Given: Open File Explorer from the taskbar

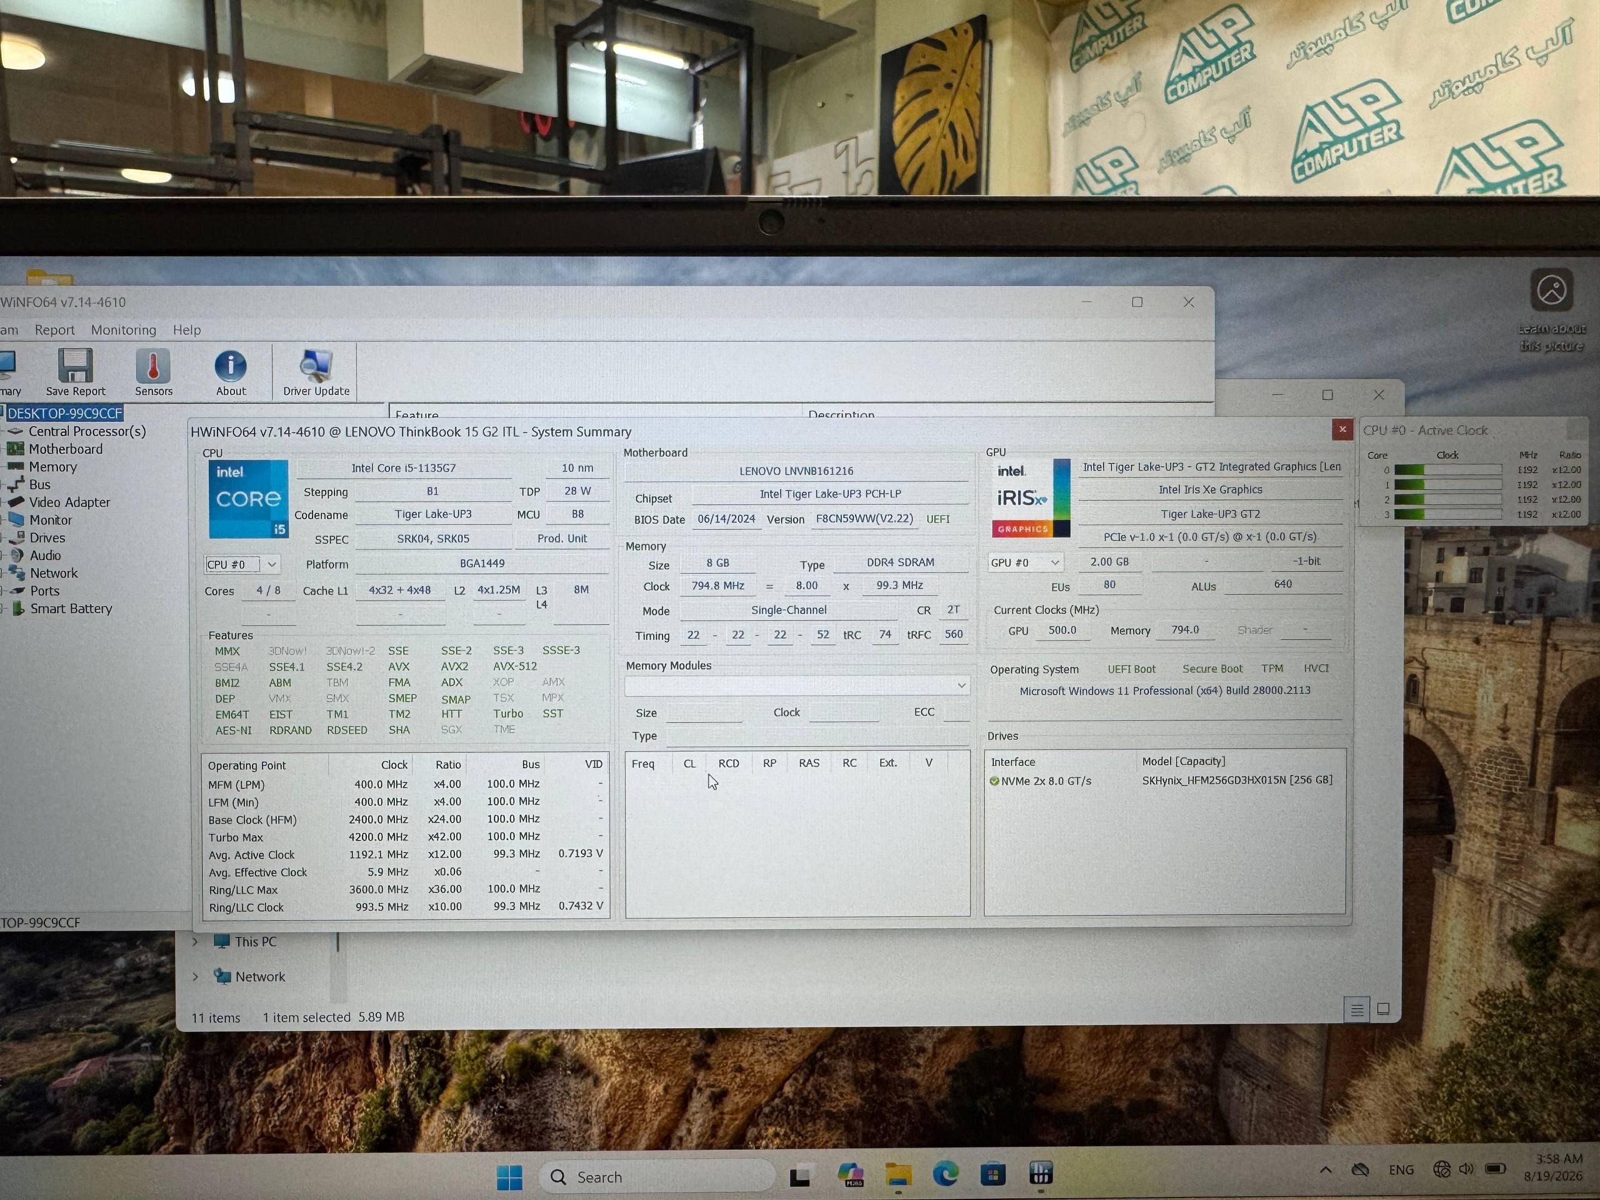Looking at the screenshot, I should [x=898, y=1174].
